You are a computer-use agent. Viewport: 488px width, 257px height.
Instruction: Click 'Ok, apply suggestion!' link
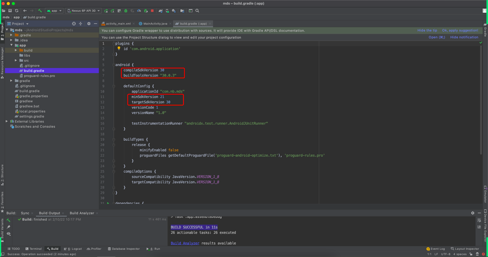[x=460, y=31]
